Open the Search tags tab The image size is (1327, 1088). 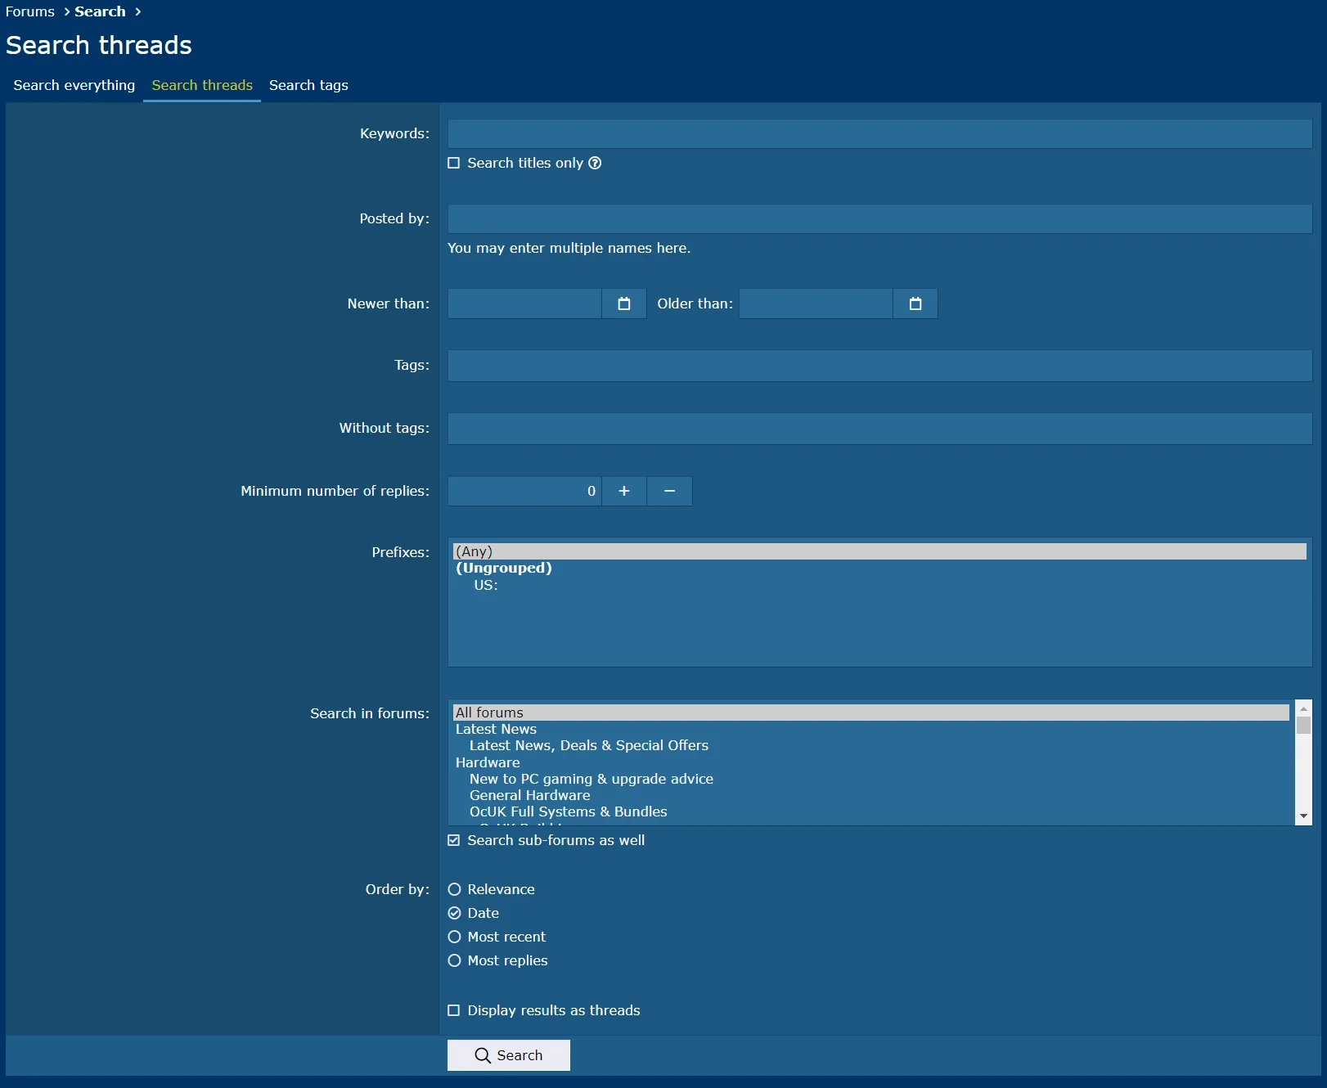[308, 85]
